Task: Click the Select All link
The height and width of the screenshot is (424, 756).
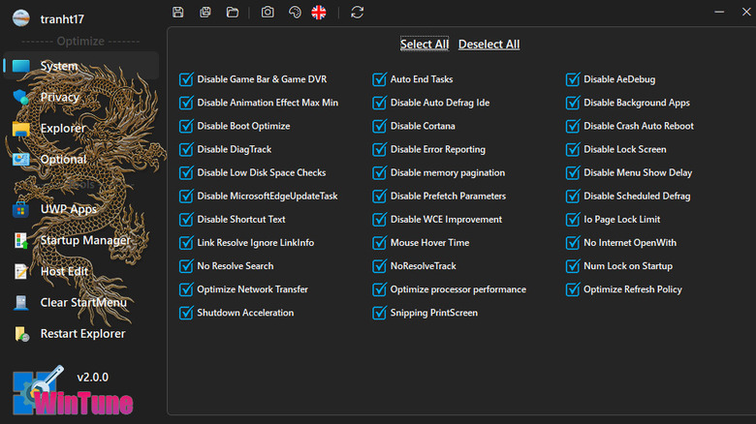Action: point(425,45)
